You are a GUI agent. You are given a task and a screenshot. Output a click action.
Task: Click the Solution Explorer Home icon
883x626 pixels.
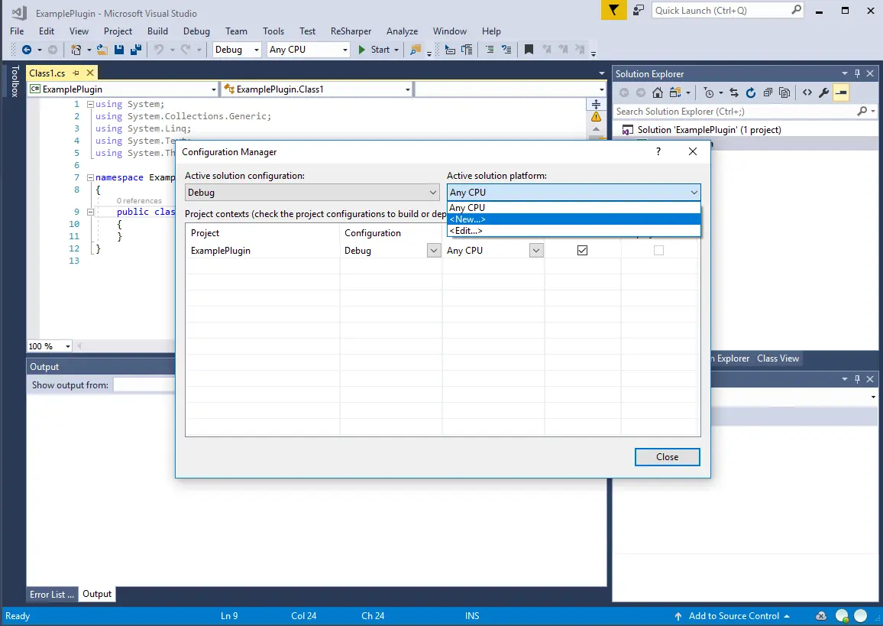point(657,93)
